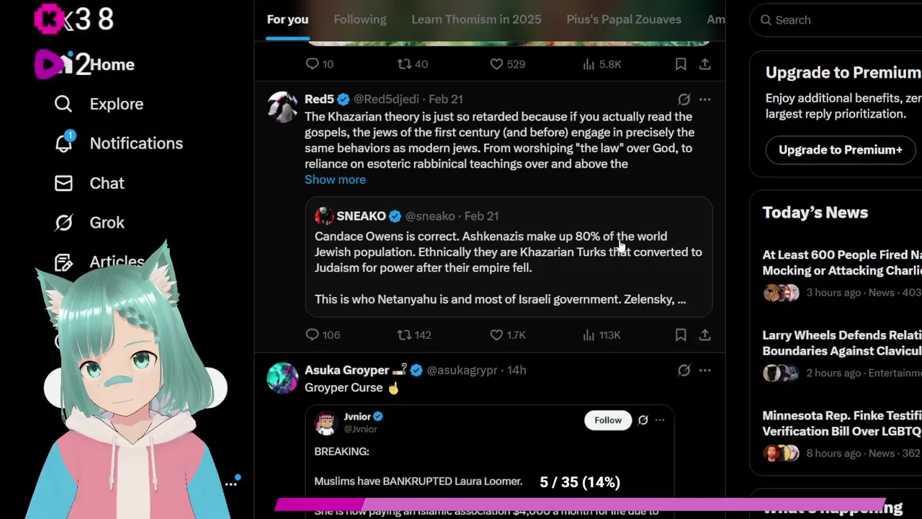
Task: Bookmark the Red5 post
Action: pos(681,334)
